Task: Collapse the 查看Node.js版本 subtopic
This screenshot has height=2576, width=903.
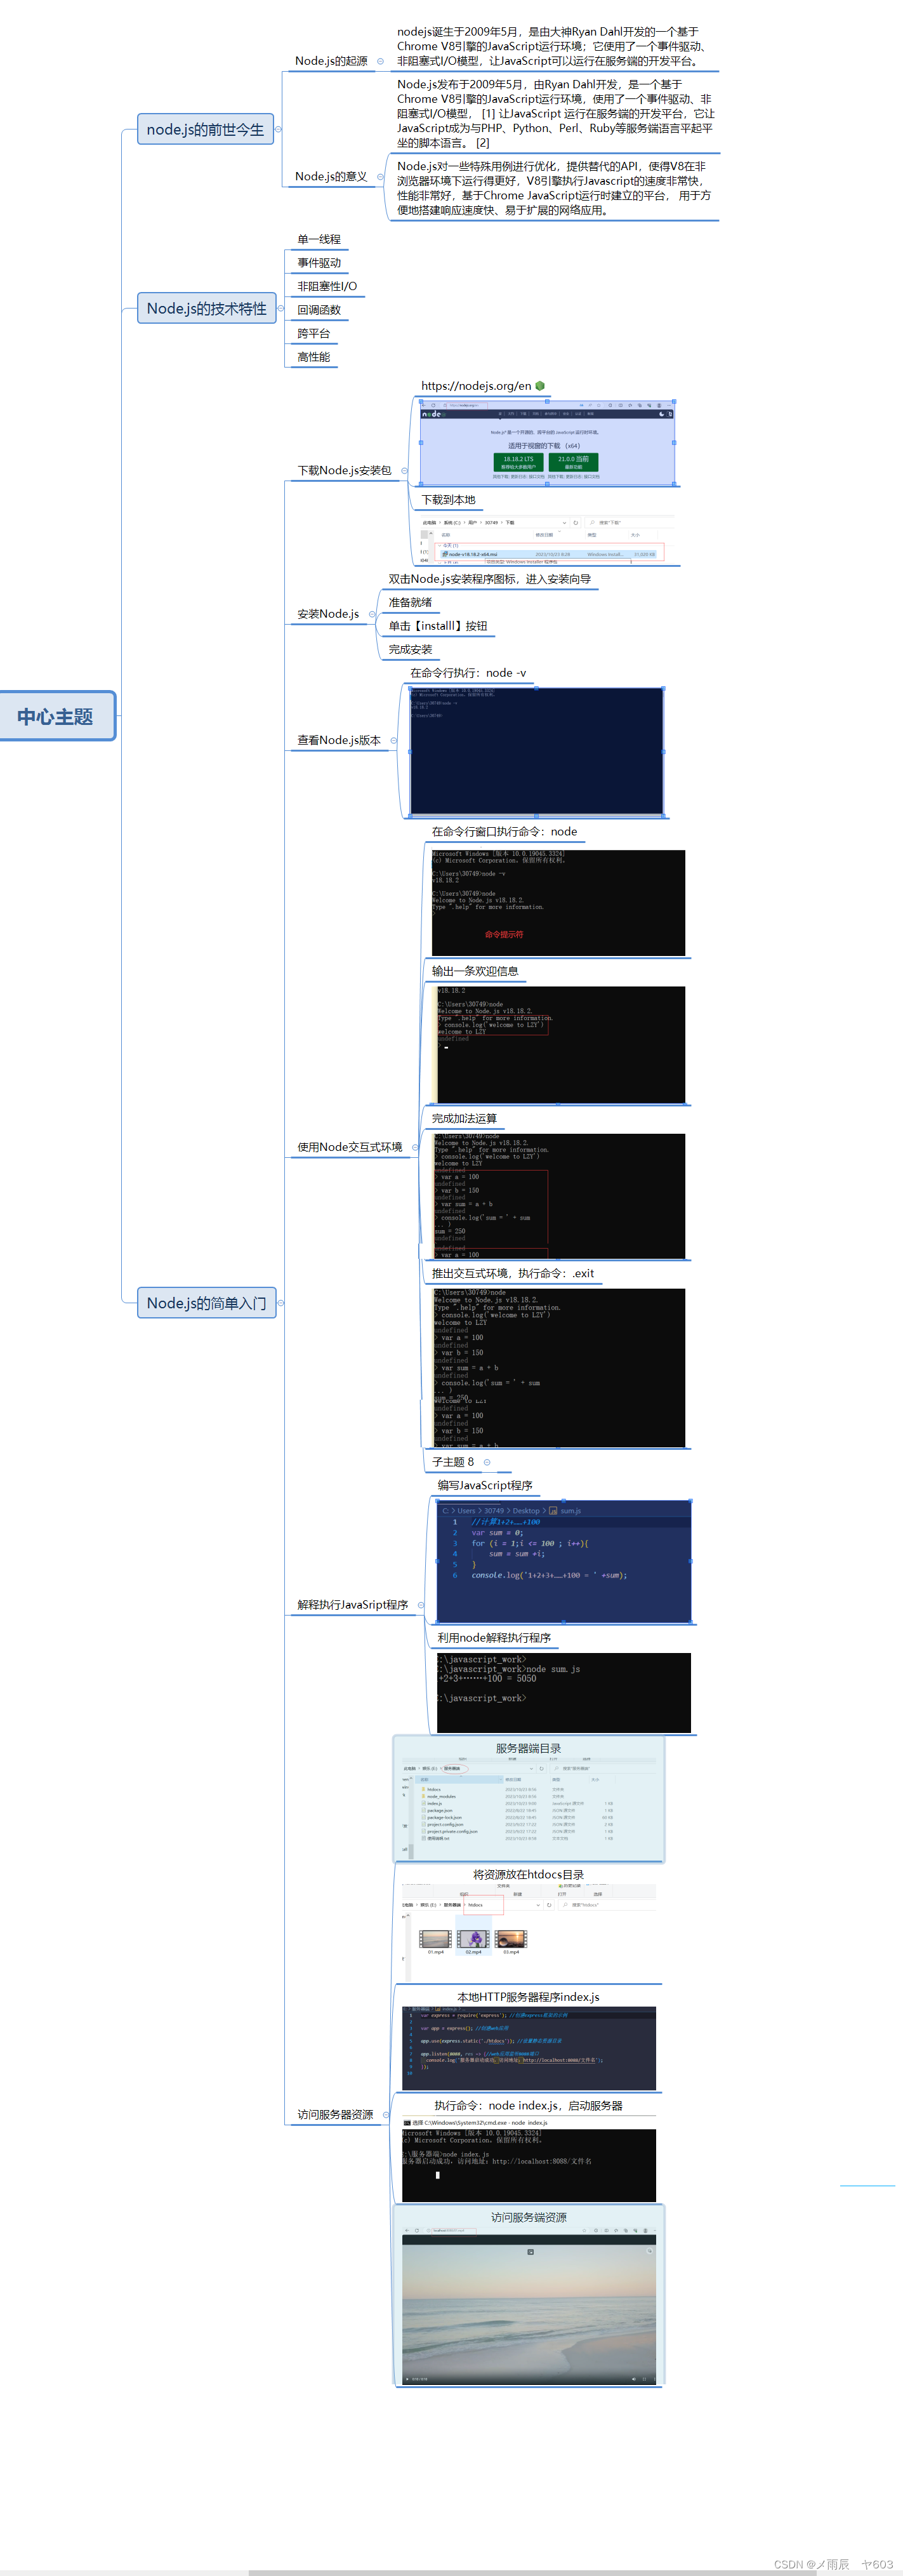Action: point(393,741)
